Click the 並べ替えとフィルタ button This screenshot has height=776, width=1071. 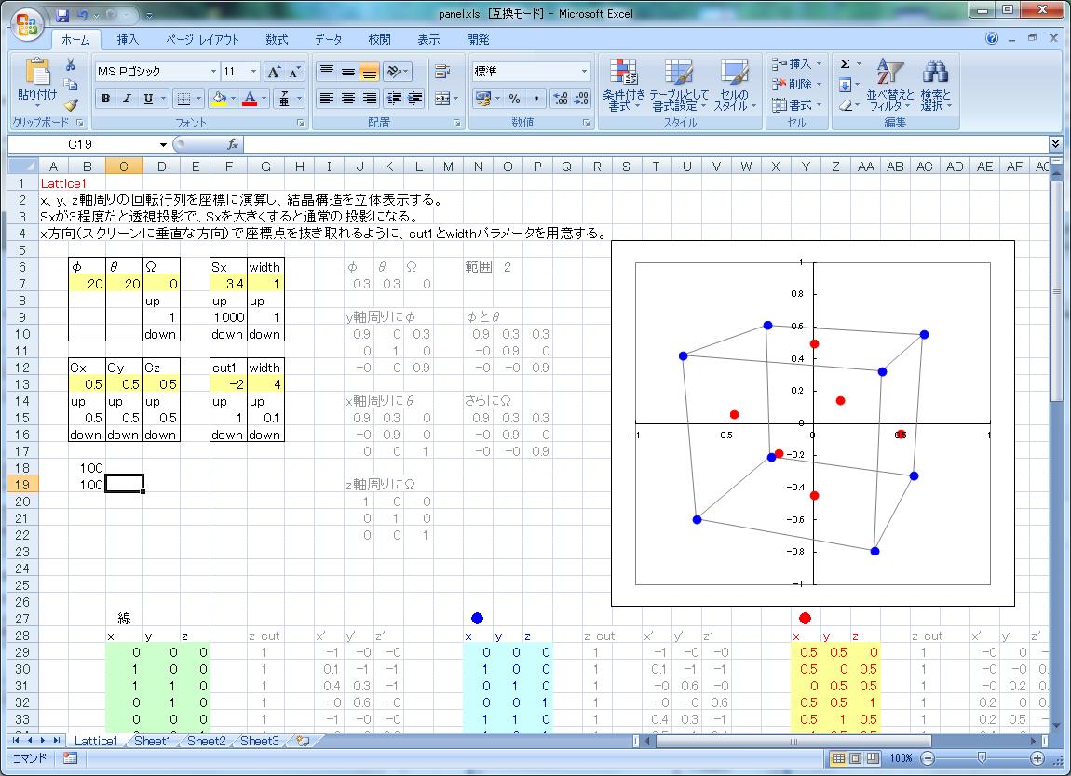click(889, 86)
